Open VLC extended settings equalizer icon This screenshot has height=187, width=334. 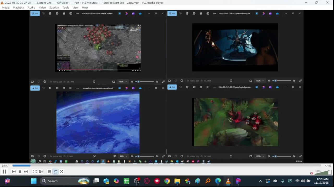(41, 171)
